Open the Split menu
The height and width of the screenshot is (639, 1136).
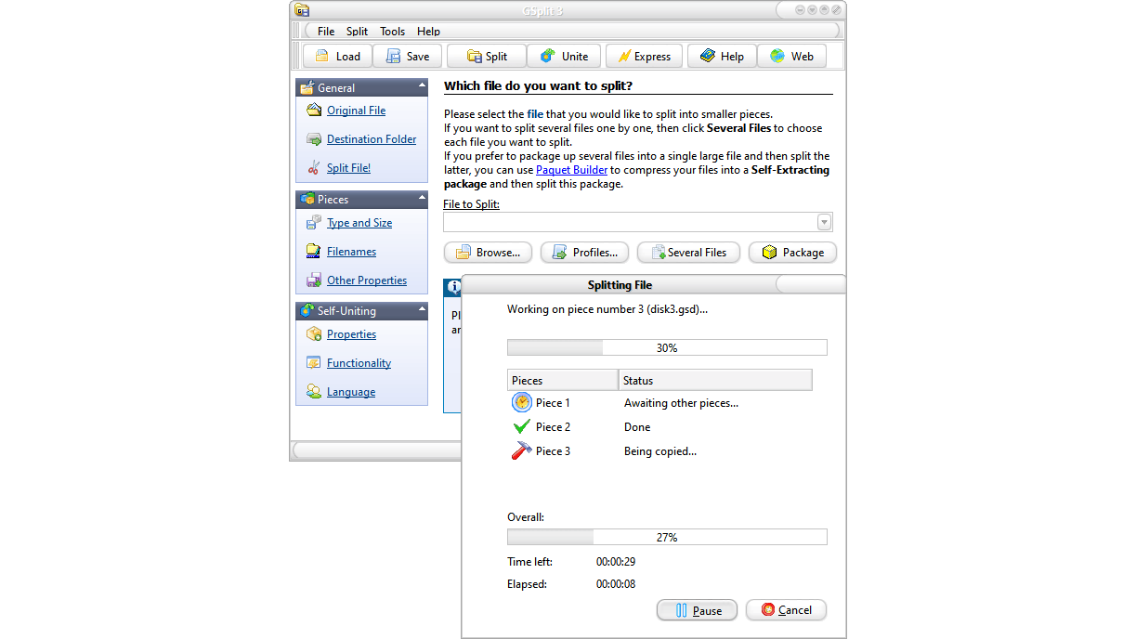[x=358, y=32]
